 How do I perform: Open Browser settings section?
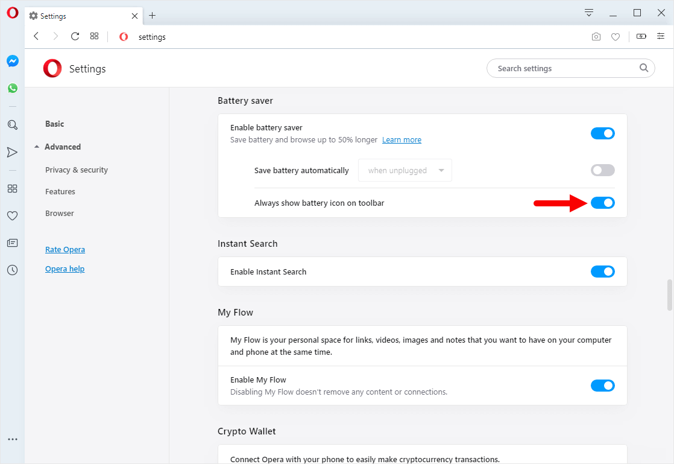[x=60, y=213]
